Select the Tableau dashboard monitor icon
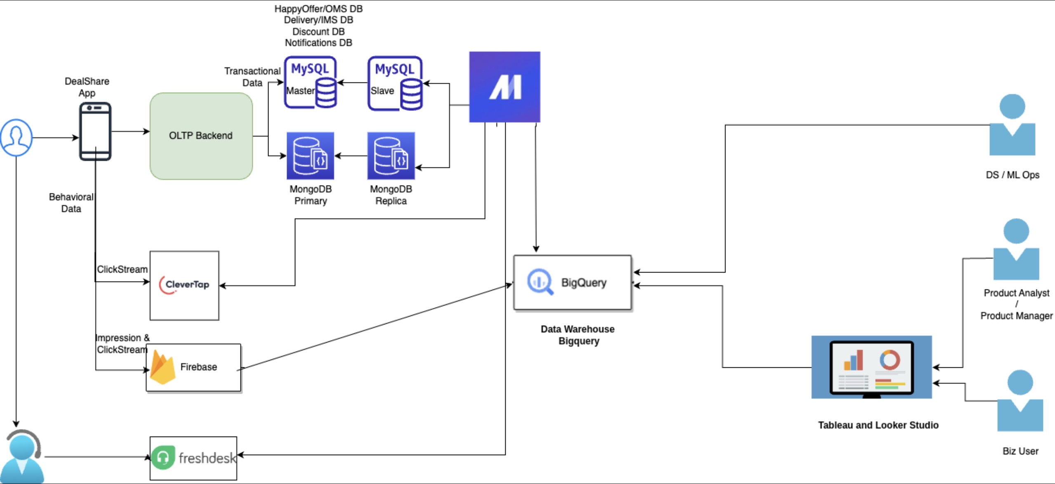Viewport: 1055px width, 484px height. point(871,367)
